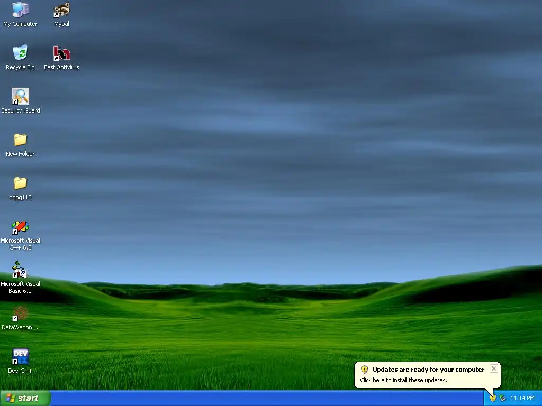Click the Safely Remove Hardware tray icon
Image resolution: width=542 pixels, height=406 pixels.
(x=503, y=399)
